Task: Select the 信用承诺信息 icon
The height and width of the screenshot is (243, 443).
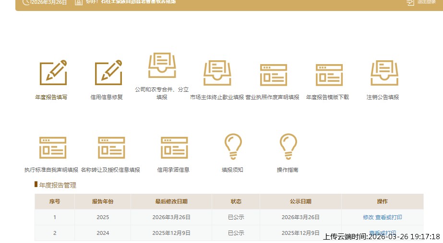Action: (x=174, y=147)
